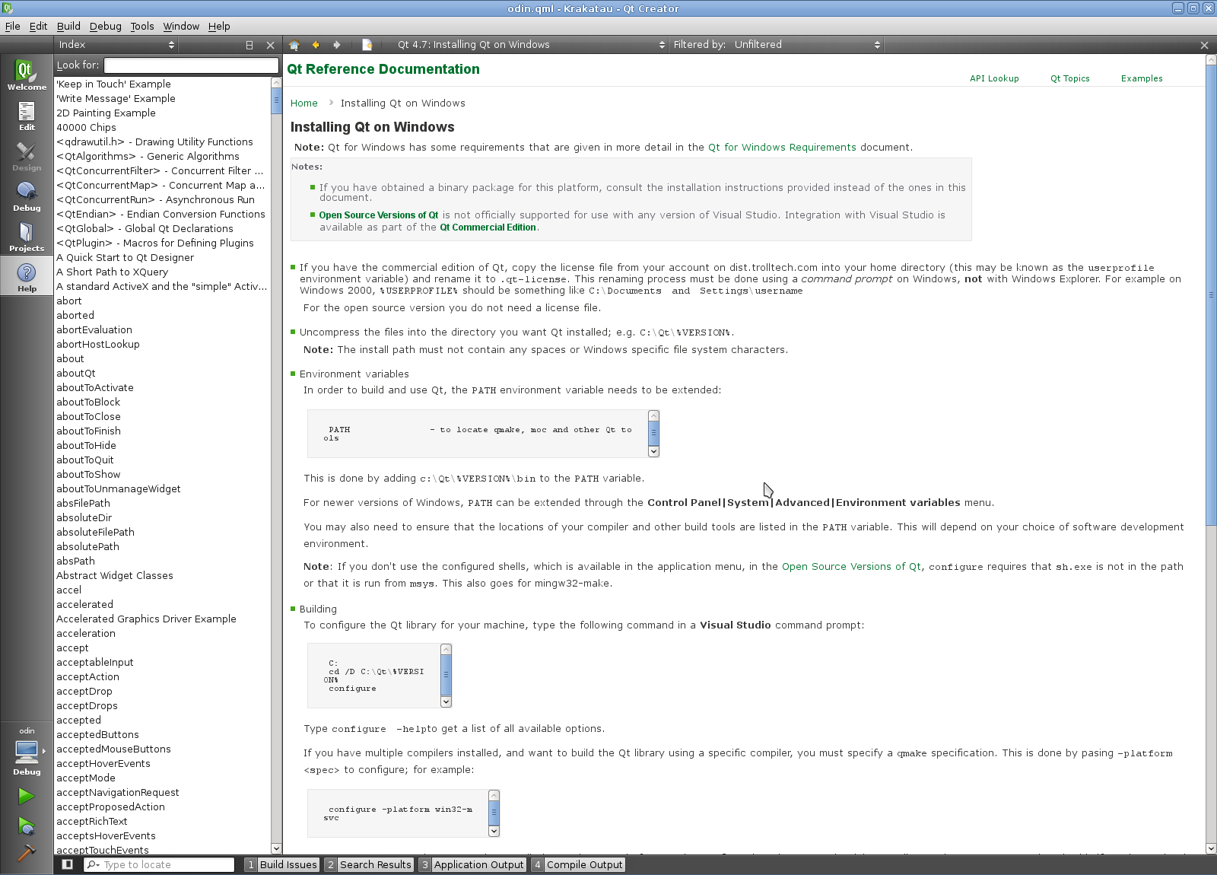Close the Index side panel
The width and height of the screenshot is (1217, 875).
pyautogui.click(x=270, y=45)
